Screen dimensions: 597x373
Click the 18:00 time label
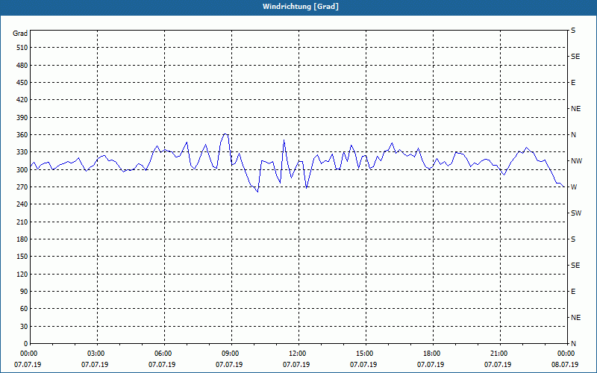(431, 353)
